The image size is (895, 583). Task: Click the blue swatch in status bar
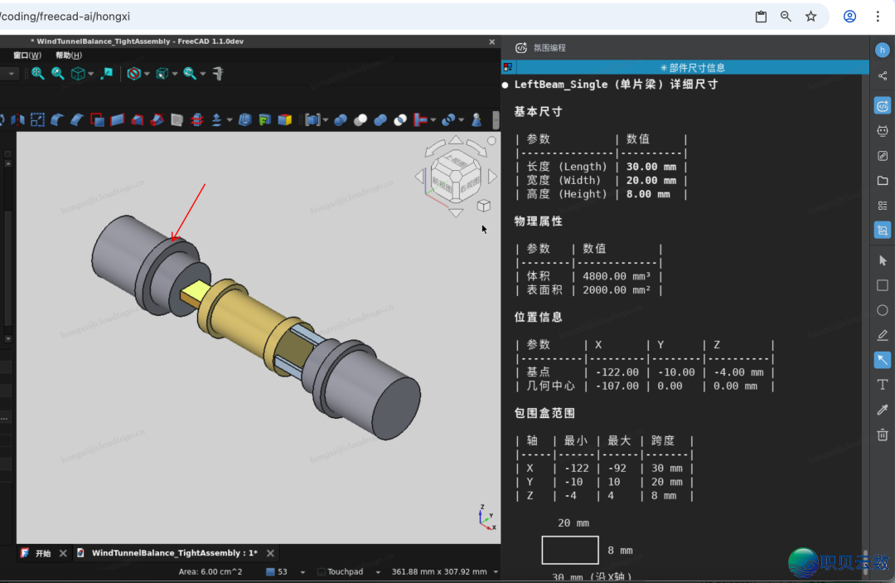(x=270, y=571)
